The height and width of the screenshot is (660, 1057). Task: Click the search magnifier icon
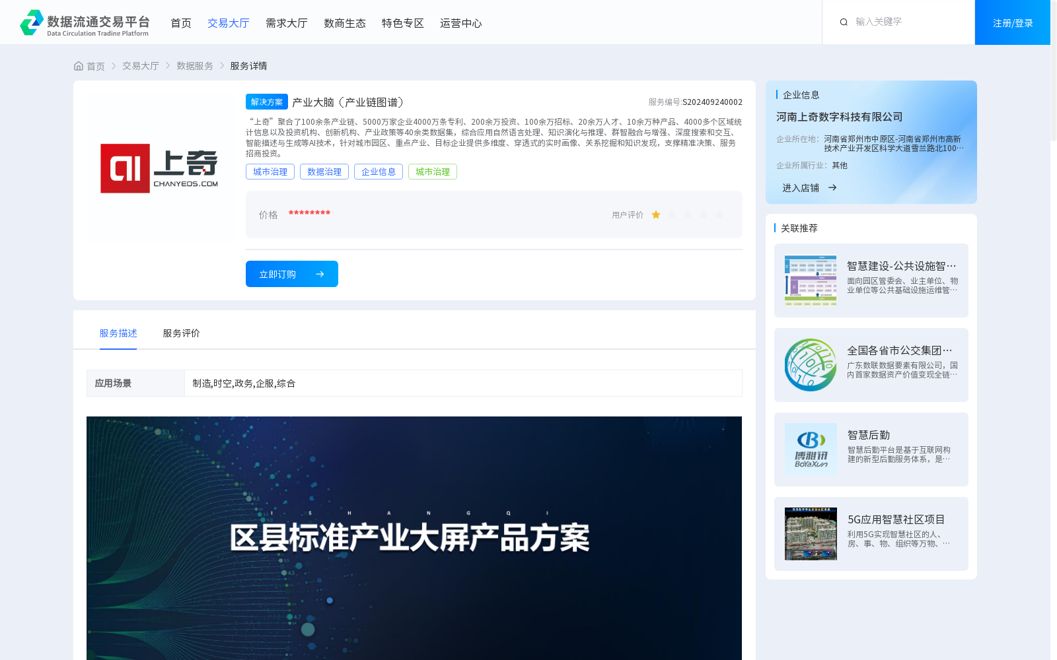click(844, 22)
